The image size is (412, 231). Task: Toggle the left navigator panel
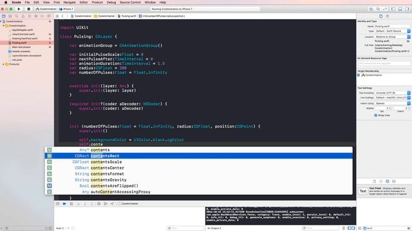(393, 9)
